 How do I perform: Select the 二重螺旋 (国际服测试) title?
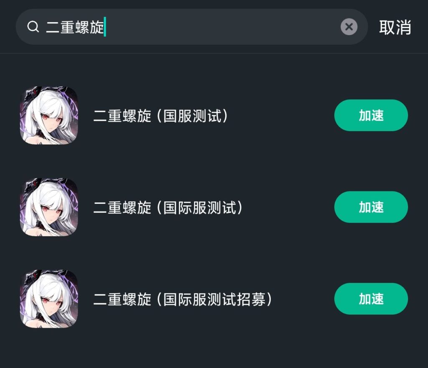pyautogui.click(x=168, y=207)
